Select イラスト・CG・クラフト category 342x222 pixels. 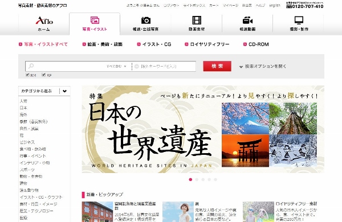tap(41, 197)
